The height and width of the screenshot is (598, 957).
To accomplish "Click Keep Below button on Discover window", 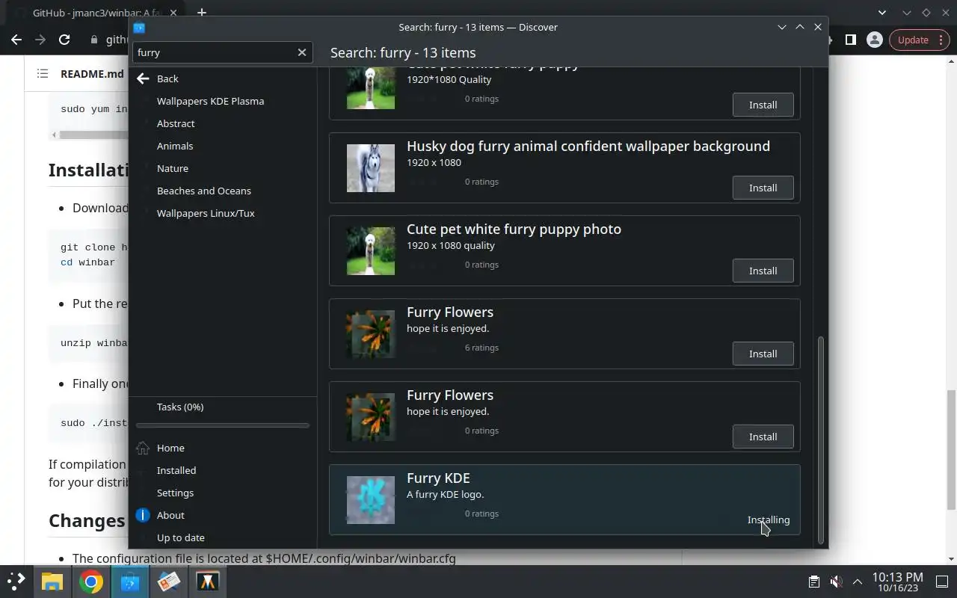I will [x=782, y=27].
